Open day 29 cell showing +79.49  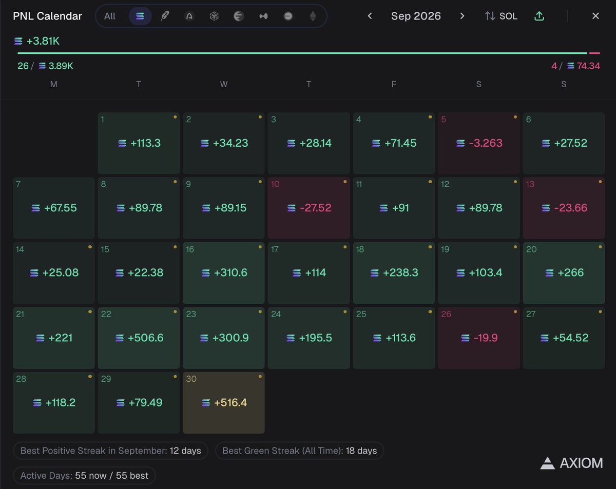[139, 403]
